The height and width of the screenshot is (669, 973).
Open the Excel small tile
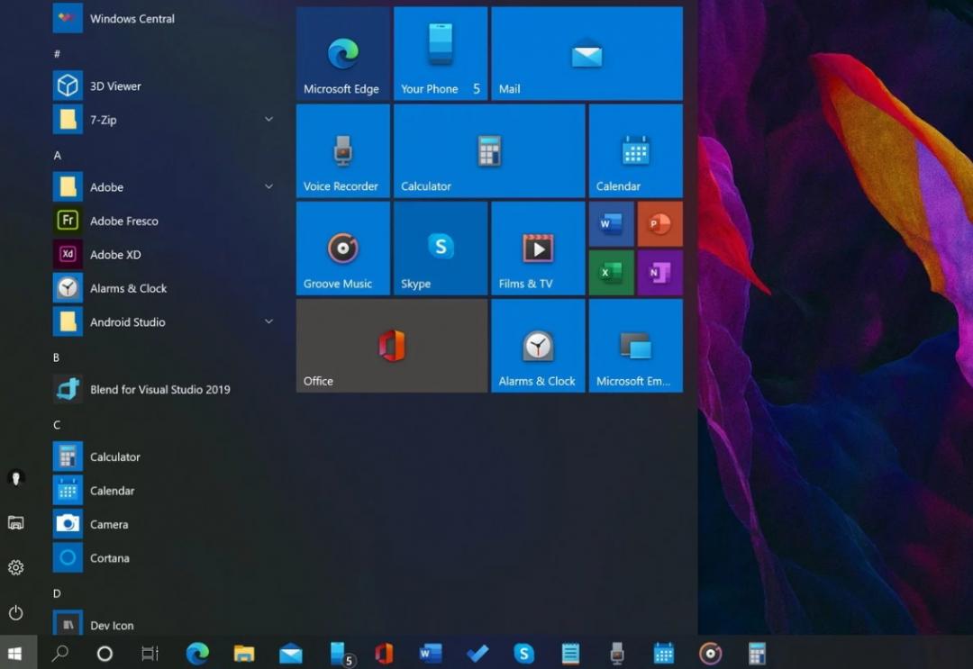(x=612, y=273)
